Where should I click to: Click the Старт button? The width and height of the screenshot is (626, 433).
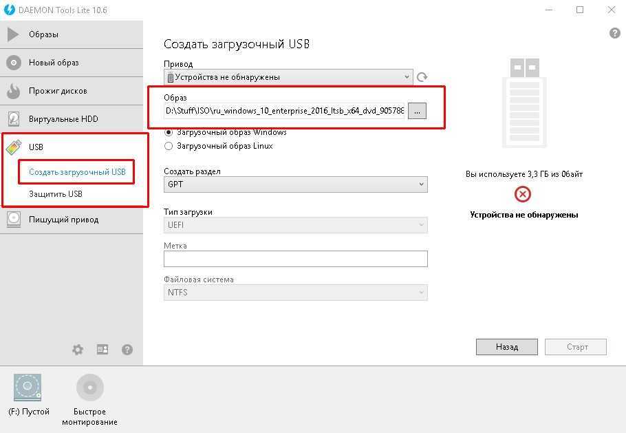[576, 347]
